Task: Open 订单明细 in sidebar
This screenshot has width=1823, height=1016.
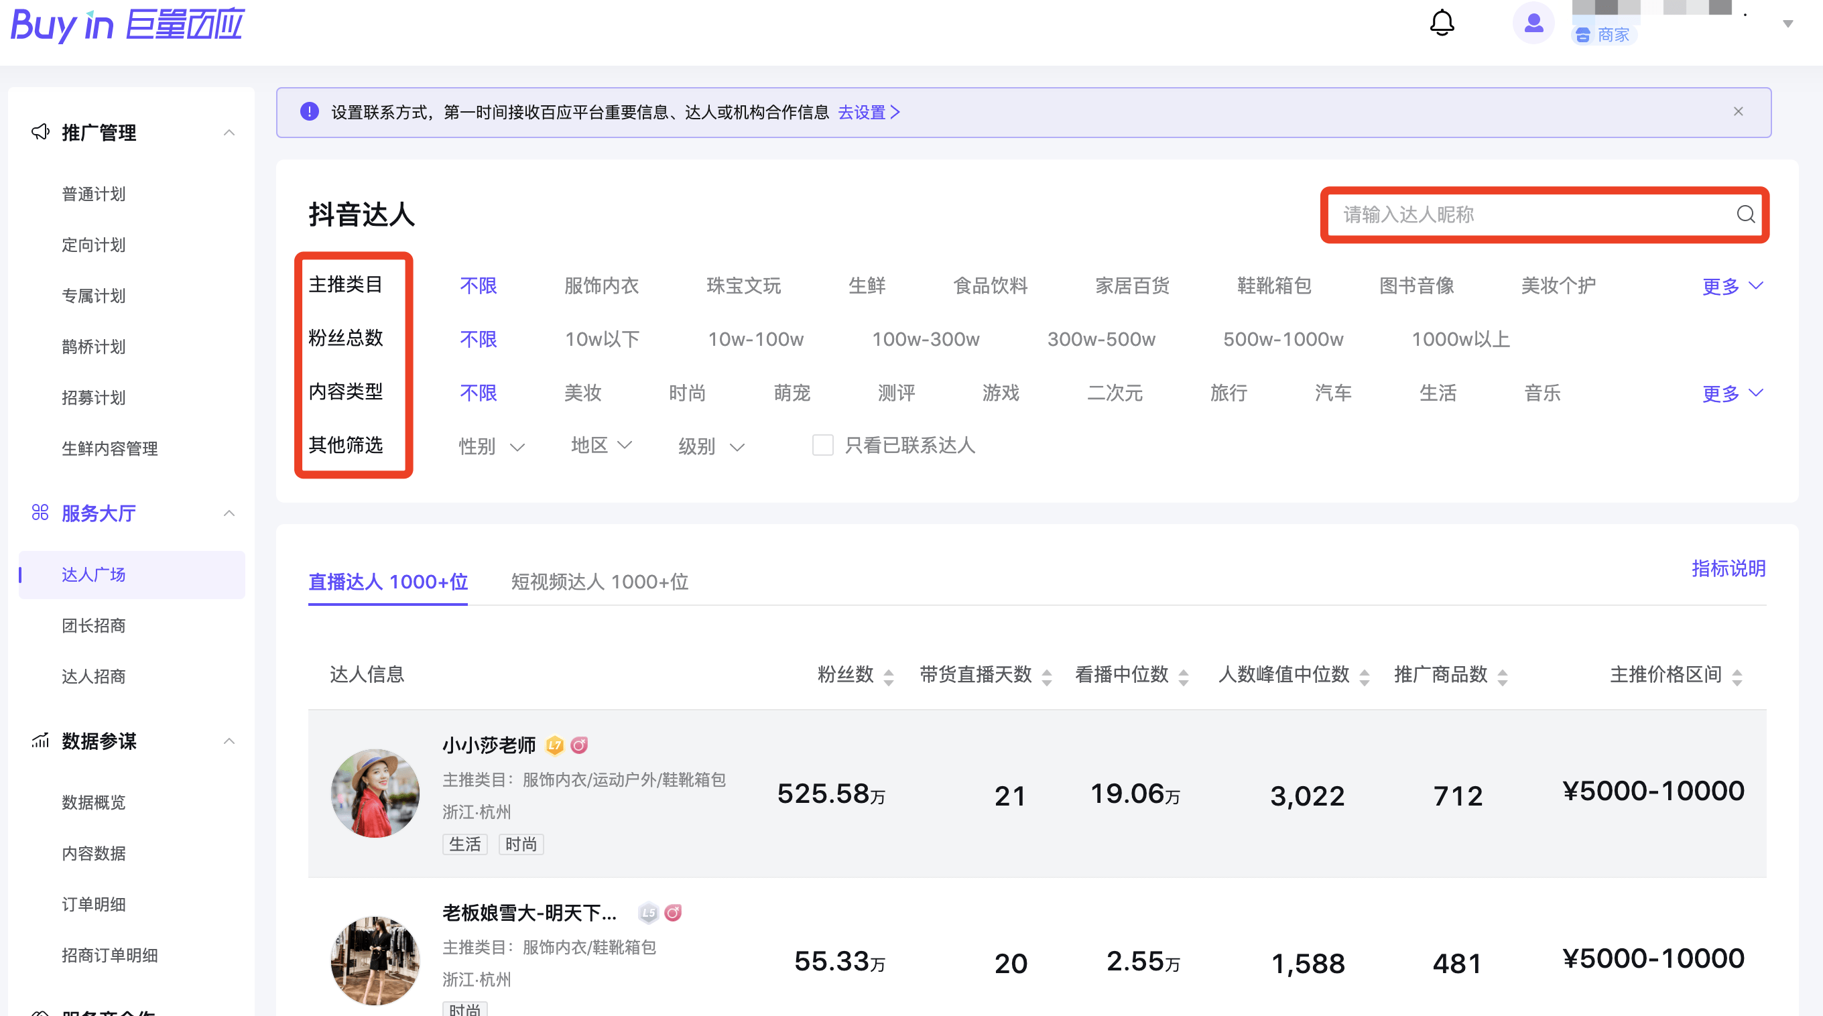Action: coord(93,904)
